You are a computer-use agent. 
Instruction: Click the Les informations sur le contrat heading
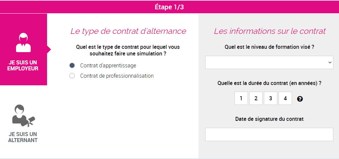[x=270, y=31]
